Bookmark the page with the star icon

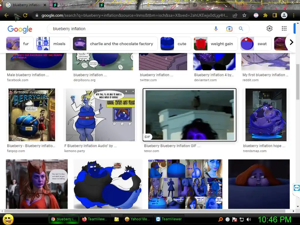coord(244,15)
